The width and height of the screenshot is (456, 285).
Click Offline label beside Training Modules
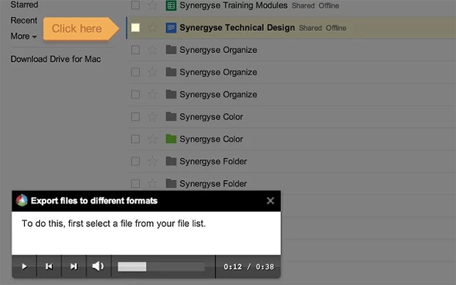click(329, 6)
